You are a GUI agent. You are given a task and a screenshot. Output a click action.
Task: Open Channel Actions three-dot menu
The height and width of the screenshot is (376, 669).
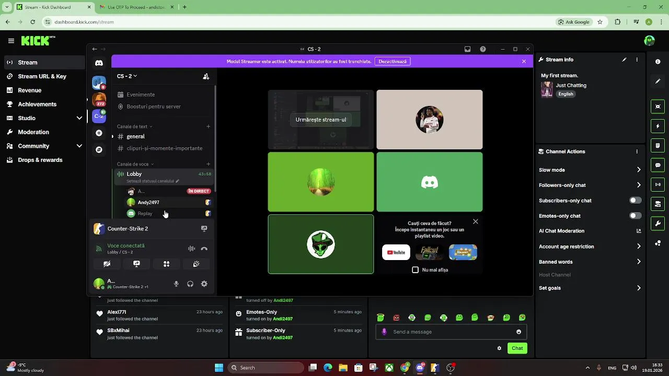coord(637,151)
